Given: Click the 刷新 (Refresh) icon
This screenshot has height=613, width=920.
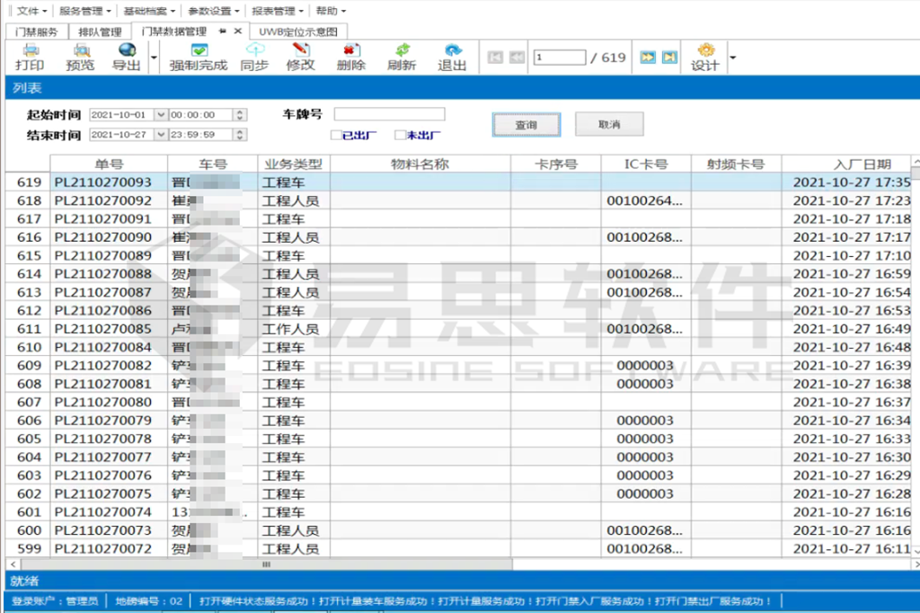Looking at the screenshot, I should pos(401,58).
